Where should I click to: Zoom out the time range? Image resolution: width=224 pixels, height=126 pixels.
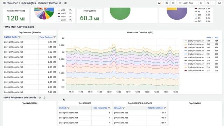201,3
